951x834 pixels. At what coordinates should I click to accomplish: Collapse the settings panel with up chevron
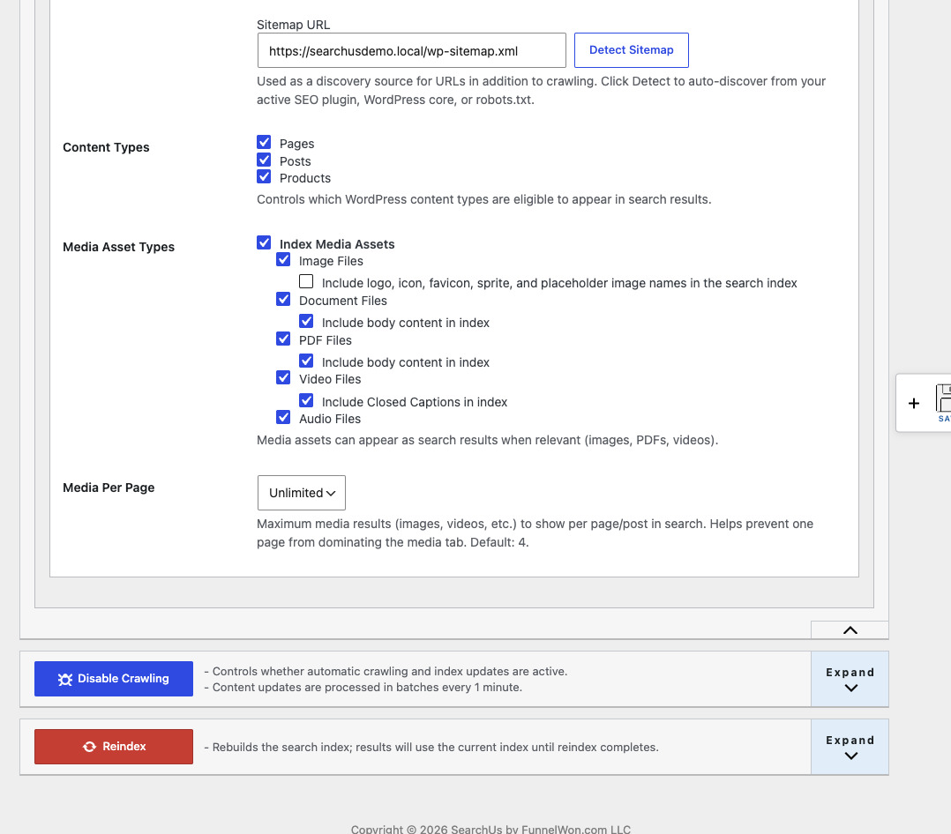[x=850, y=630]
